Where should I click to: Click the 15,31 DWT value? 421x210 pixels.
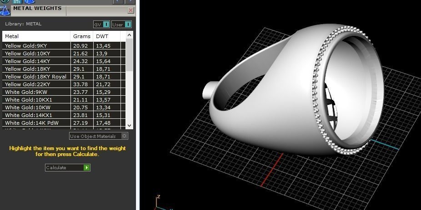[103, 116]
